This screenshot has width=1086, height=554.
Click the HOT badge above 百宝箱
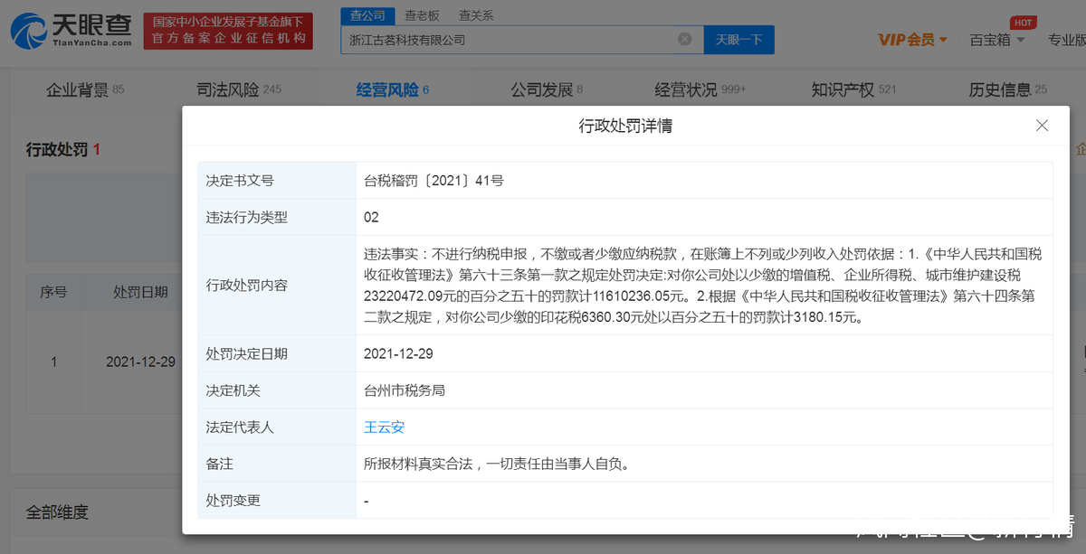pyautogui.click(x=1023, y=23)
